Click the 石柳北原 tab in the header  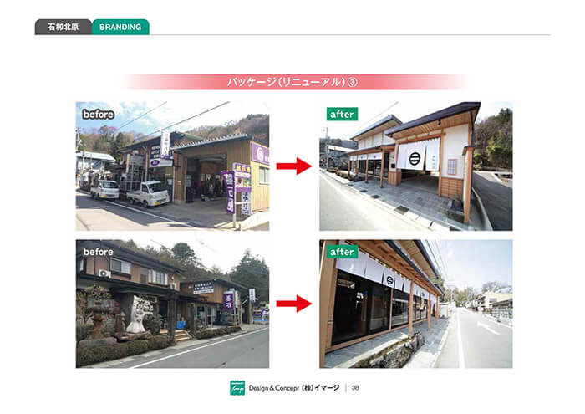pos(63,27)
